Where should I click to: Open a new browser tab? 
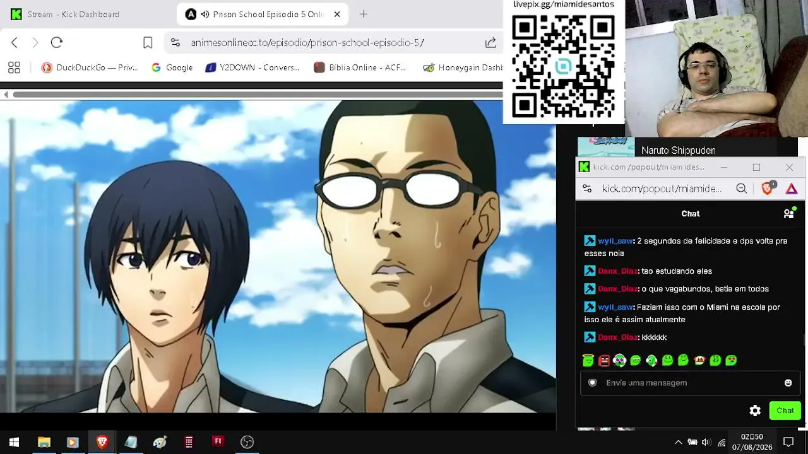point(363,14)
